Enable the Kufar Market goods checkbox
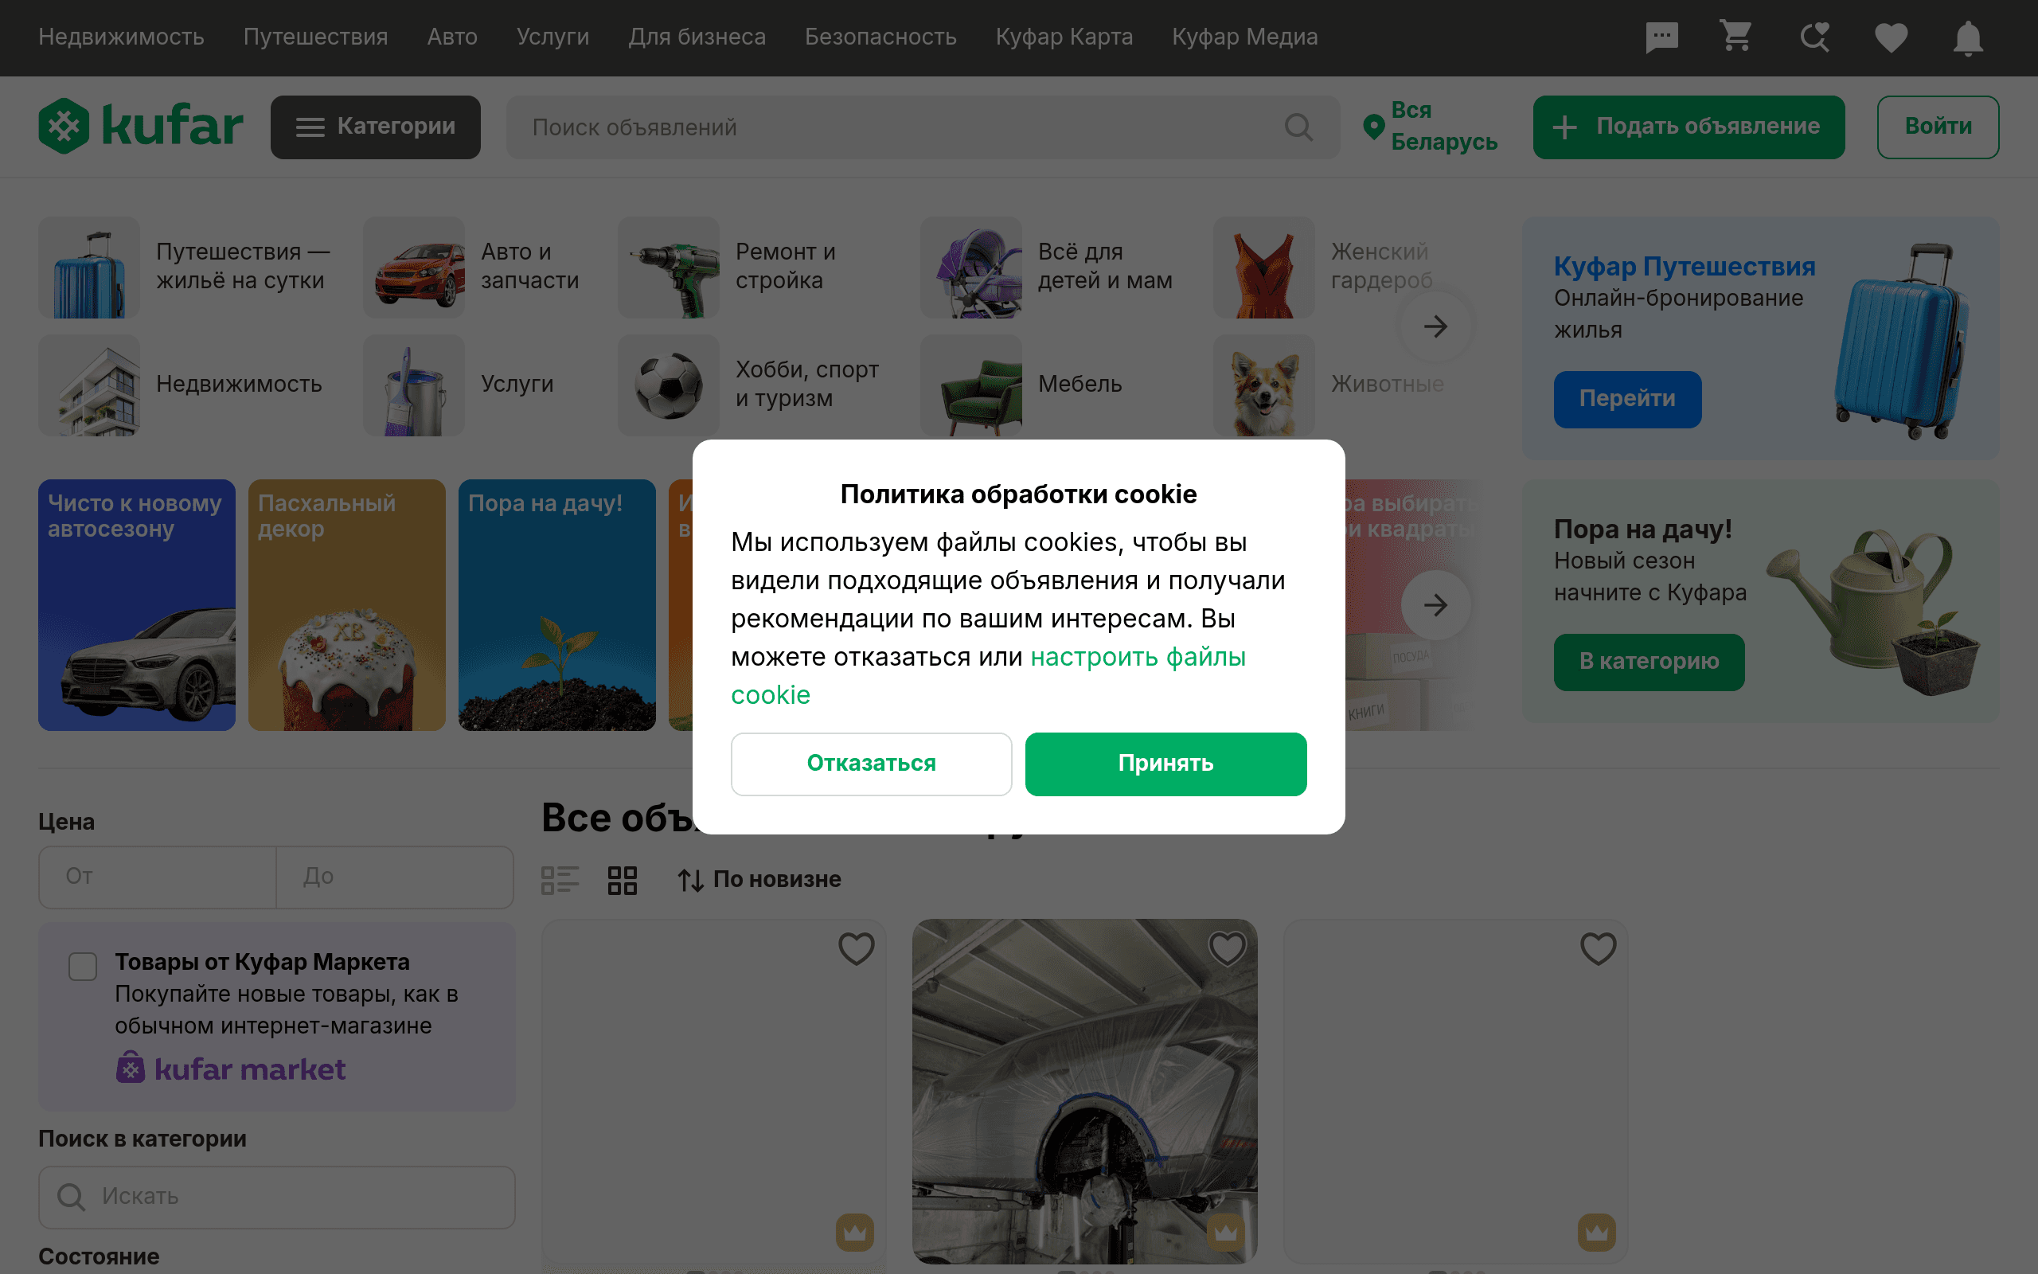This screenshot has height=1274, width=2038. click(x=83, y=966)
